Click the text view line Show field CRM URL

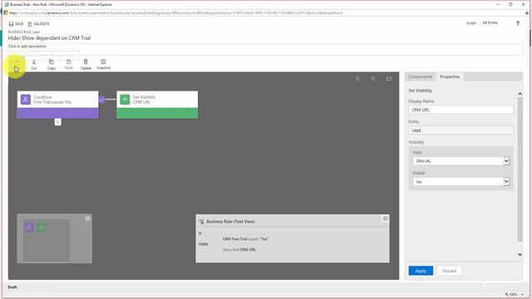239,249
